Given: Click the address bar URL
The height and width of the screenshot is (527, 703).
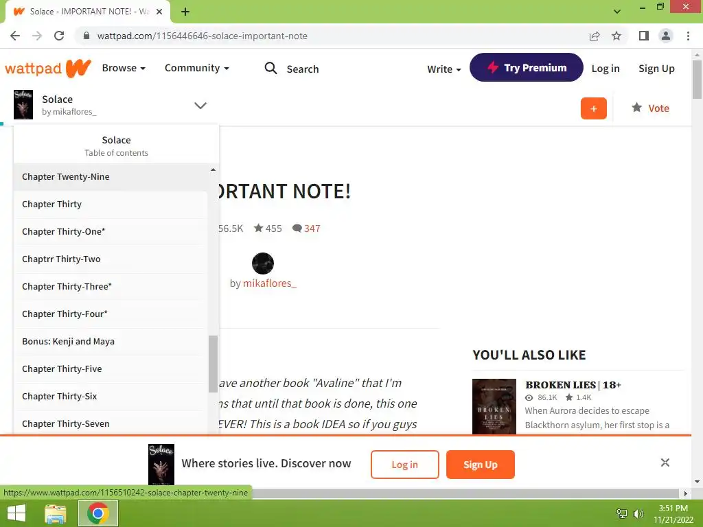Looking at the screenshot, I should [x=203, y=36].
